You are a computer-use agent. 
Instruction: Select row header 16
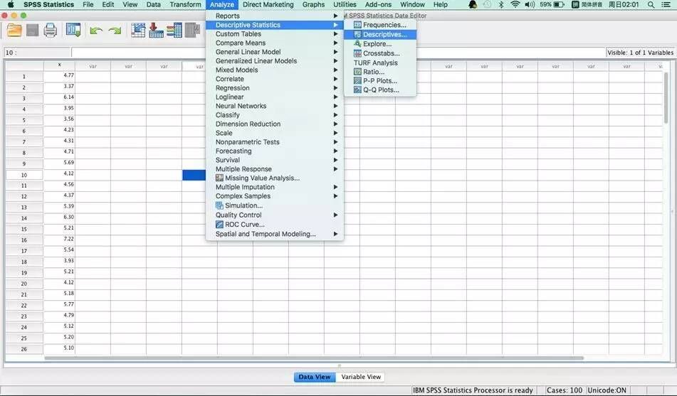tap(24, 240)
